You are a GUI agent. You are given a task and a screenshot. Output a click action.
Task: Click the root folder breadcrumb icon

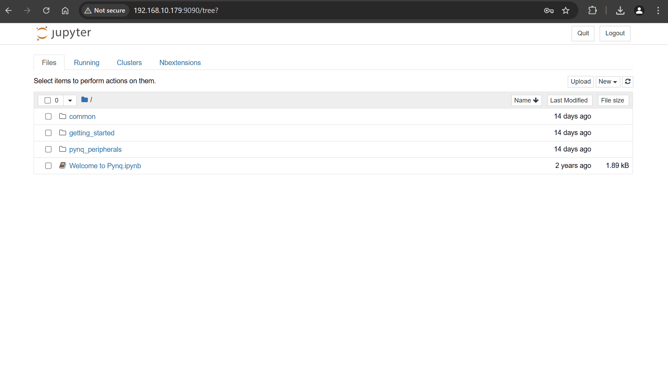pos(84,100)
